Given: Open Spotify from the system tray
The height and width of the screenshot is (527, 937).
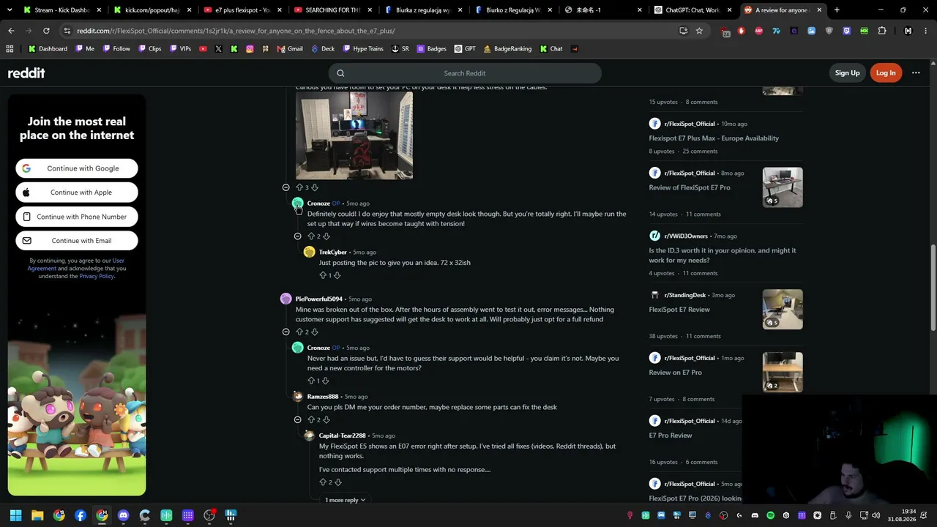Looking at the screenshot, I should [770, 515].
